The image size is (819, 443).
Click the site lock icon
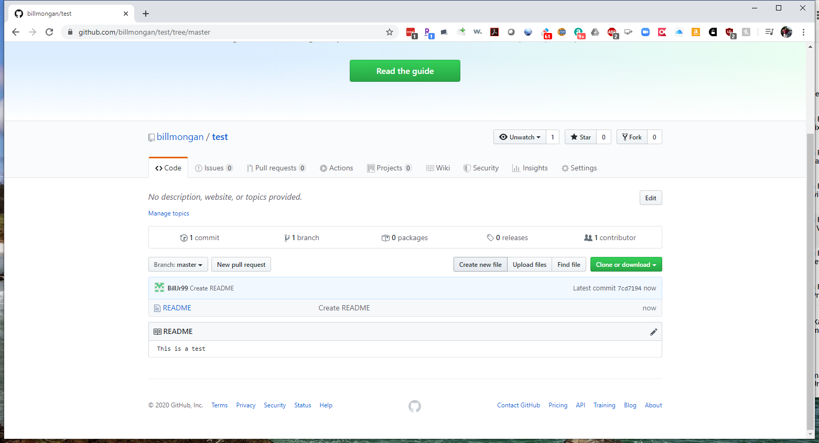(70, 32)
